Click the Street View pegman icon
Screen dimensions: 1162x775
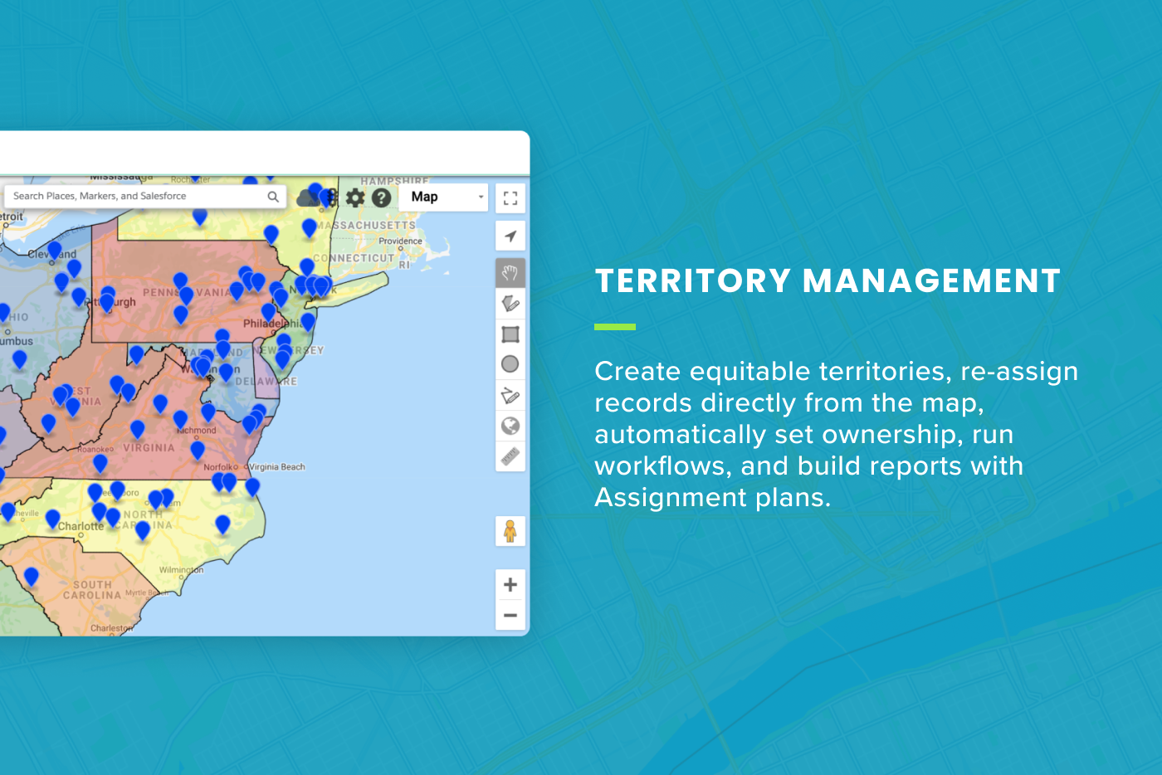pyautogui.click(x=510, y=531)
